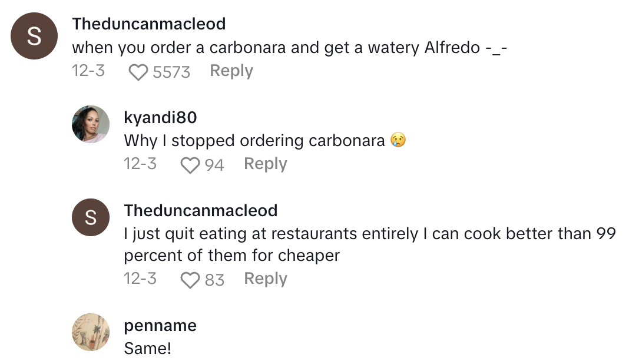Select Theduncanmacleod's brown avatar on second comment

click(91, 217)
